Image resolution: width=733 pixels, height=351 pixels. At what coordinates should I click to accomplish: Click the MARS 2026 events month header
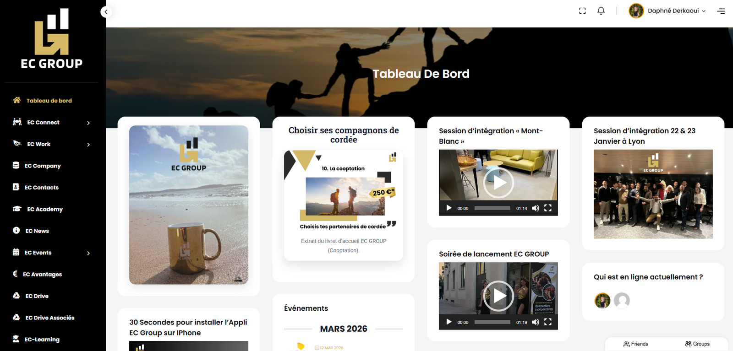(344, 329)
